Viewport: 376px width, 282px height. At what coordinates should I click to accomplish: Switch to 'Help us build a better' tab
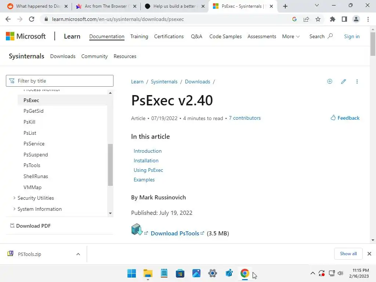[175, 6]
